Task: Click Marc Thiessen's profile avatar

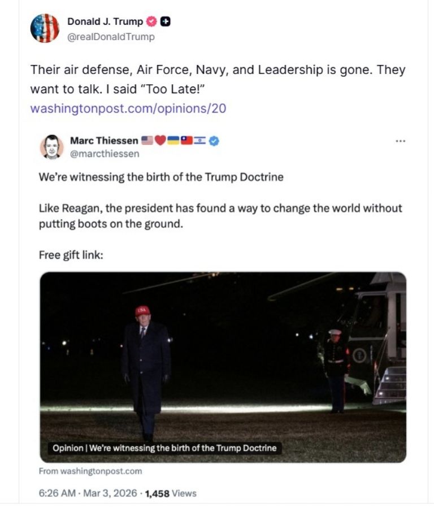Action: click(x=52, y=147)
